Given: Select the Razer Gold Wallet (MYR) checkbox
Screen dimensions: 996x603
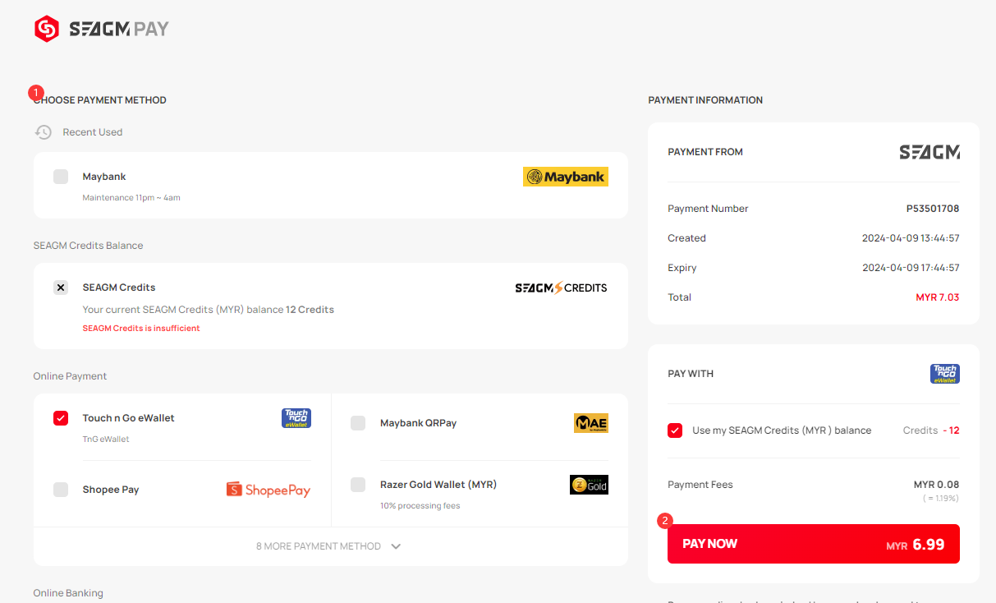Looking at the screenshot, I should tap(358, 485).
